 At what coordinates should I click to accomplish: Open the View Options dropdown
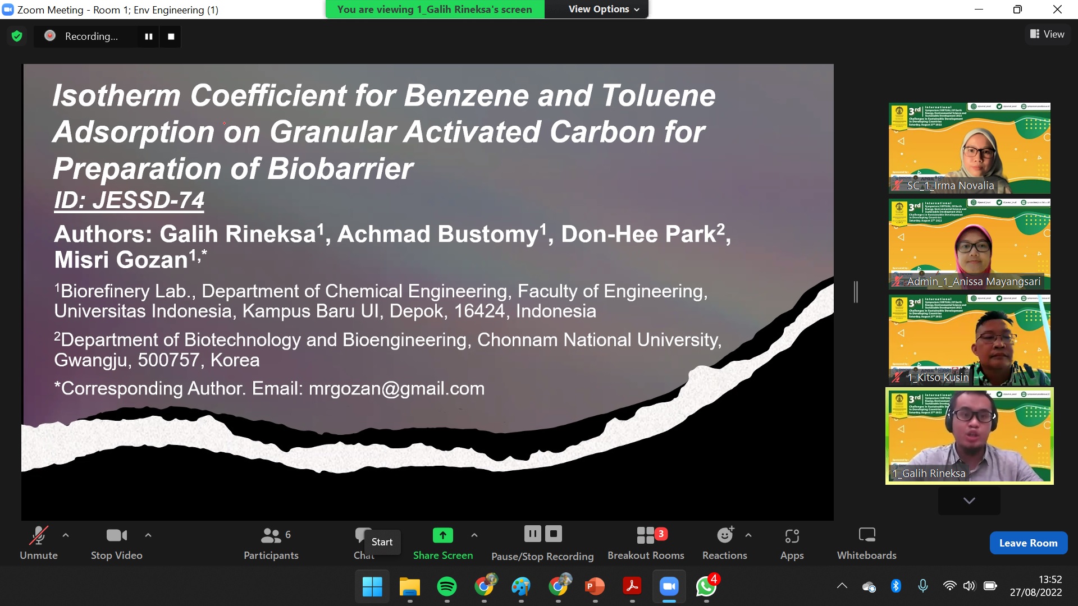click(x=604, y=9)
